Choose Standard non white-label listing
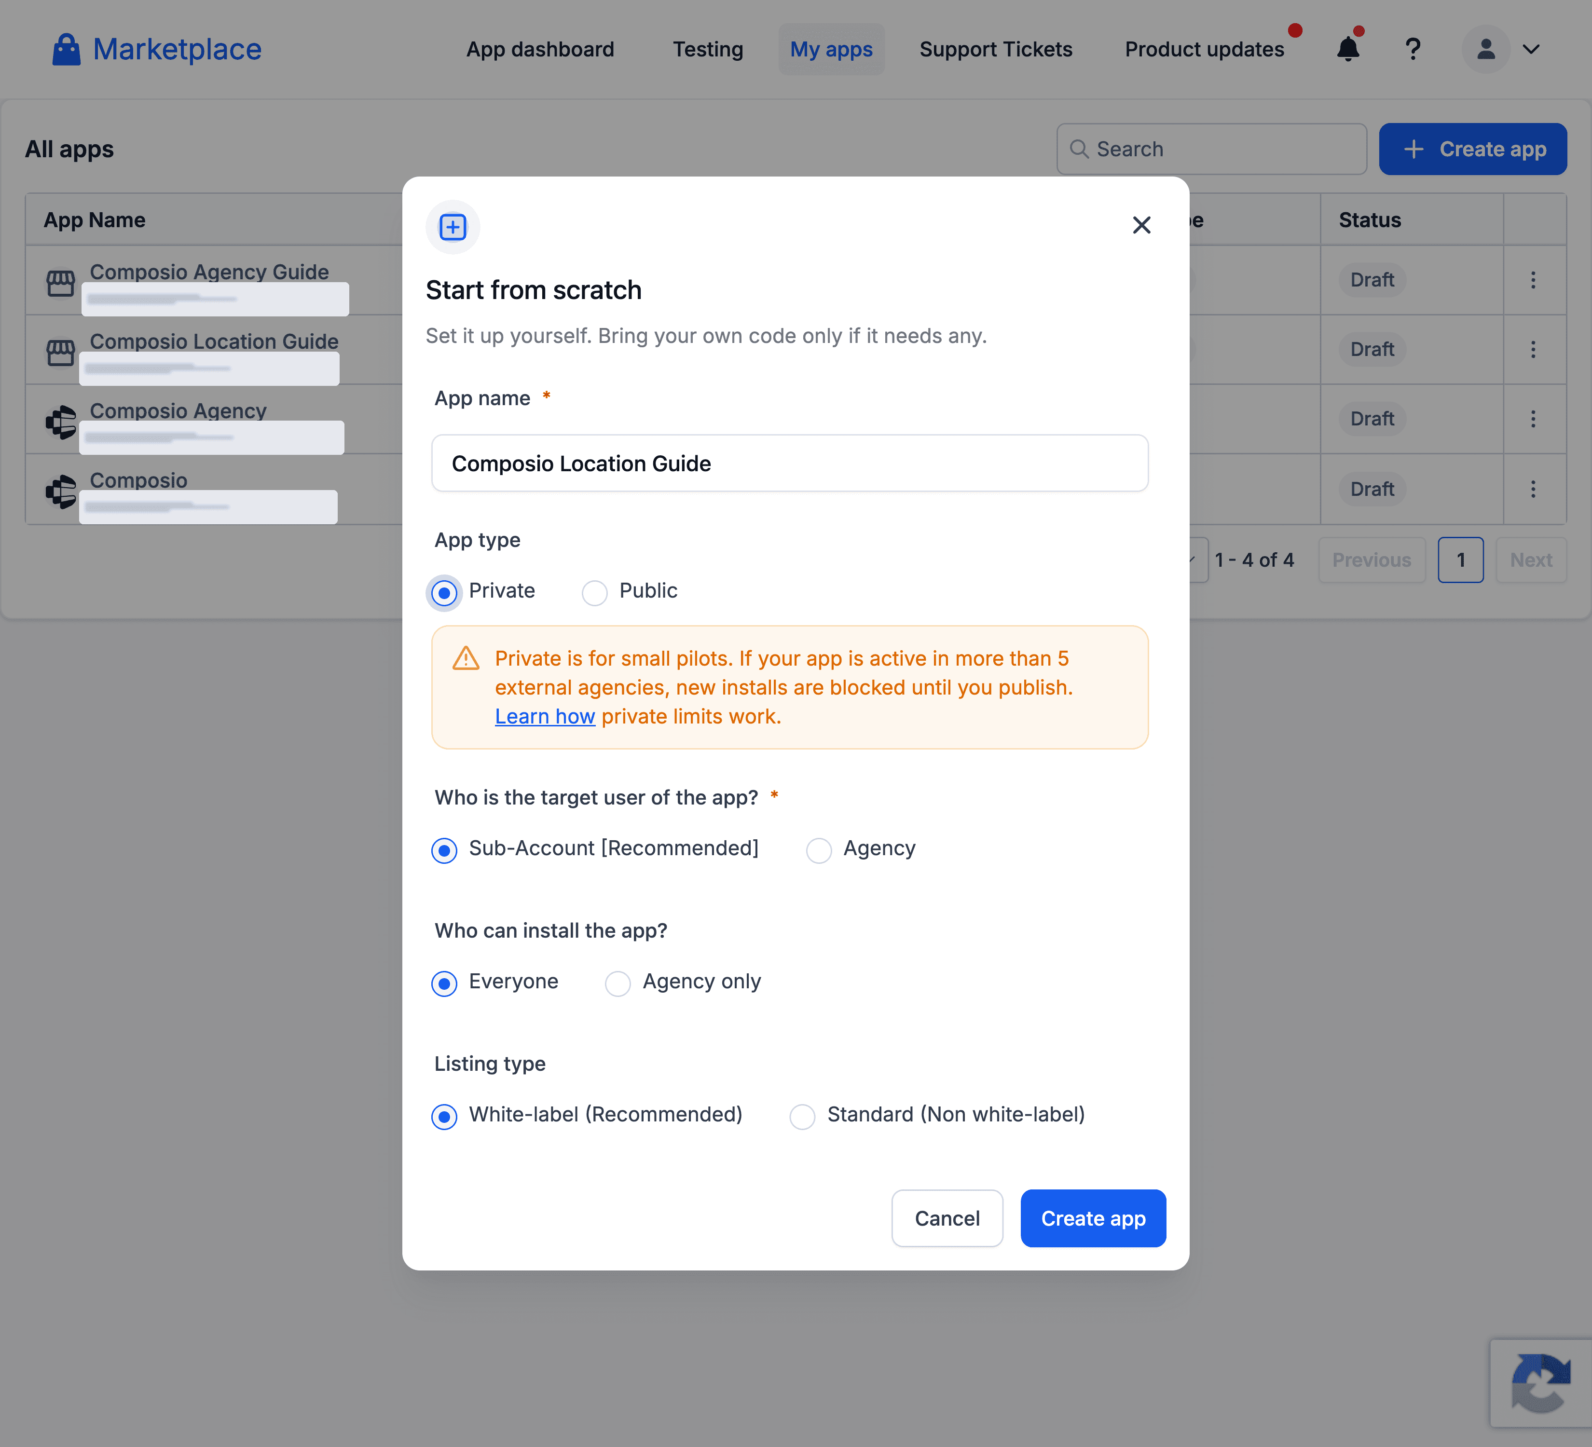This screenshot has height=1447, width=1592. (x=802, y=1116)
